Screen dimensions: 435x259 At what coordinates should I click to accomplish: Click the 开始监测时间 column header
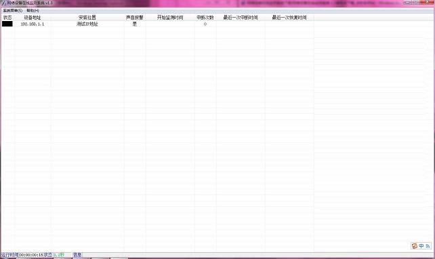pyautogui.click(x=170, y=18)
